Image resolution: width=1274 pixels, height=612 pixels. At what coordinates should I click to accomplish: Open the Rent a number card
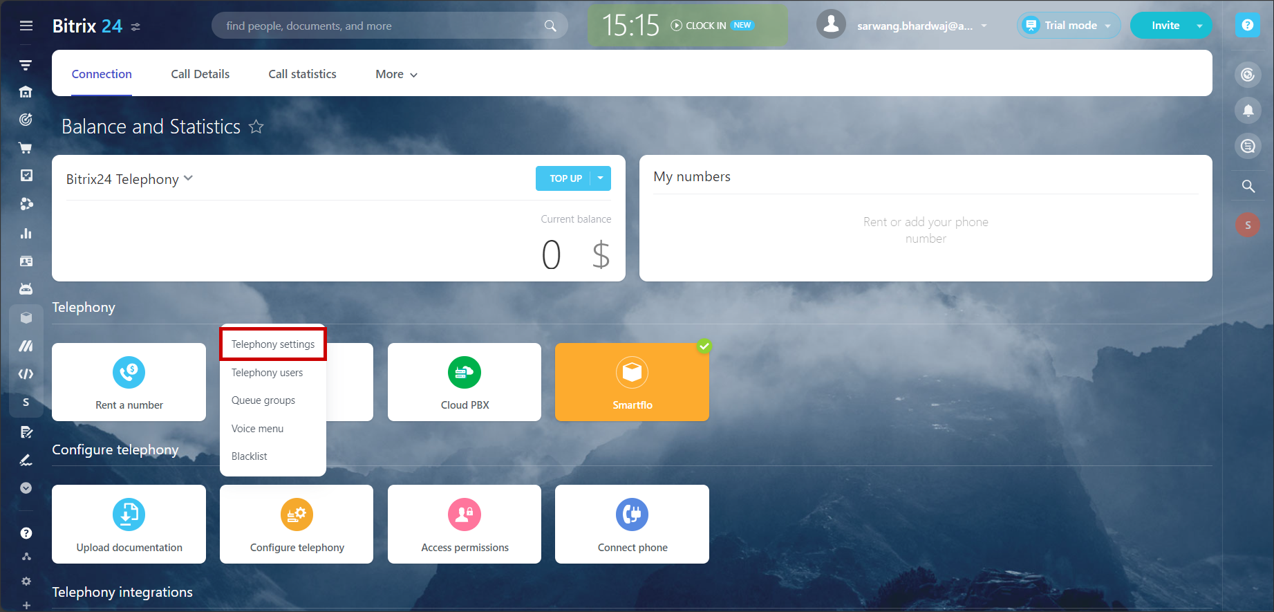tap(129, 382)
